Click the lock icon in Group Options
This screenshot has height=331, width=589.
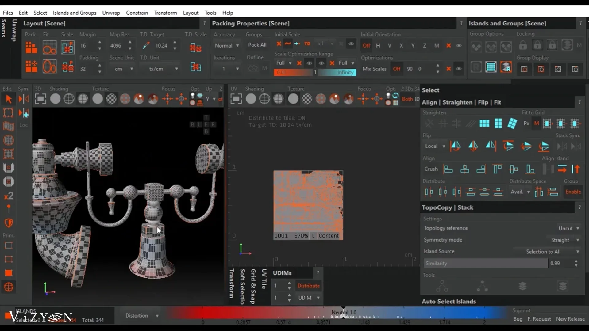[x=522, y=45]
